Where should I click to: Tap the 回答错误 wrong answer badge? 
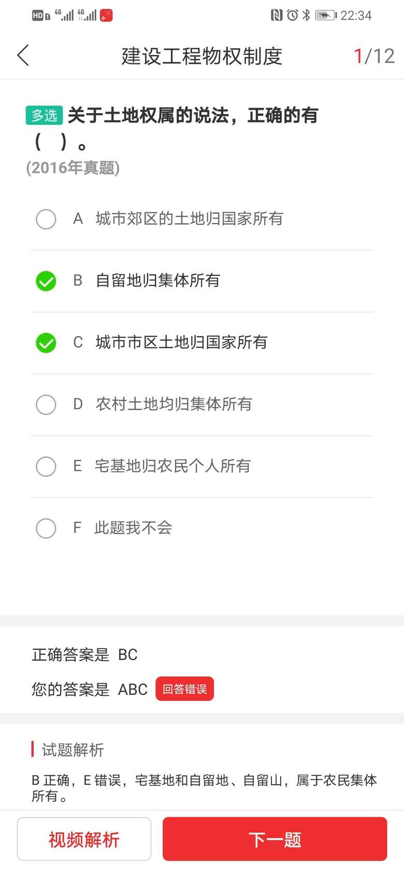point(184,689)
